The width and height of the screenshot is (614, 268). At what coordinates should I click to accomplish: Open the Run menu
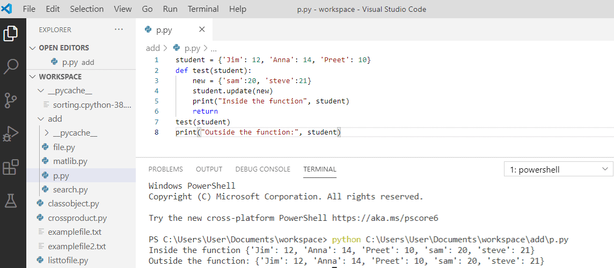(x=170, y=9)
